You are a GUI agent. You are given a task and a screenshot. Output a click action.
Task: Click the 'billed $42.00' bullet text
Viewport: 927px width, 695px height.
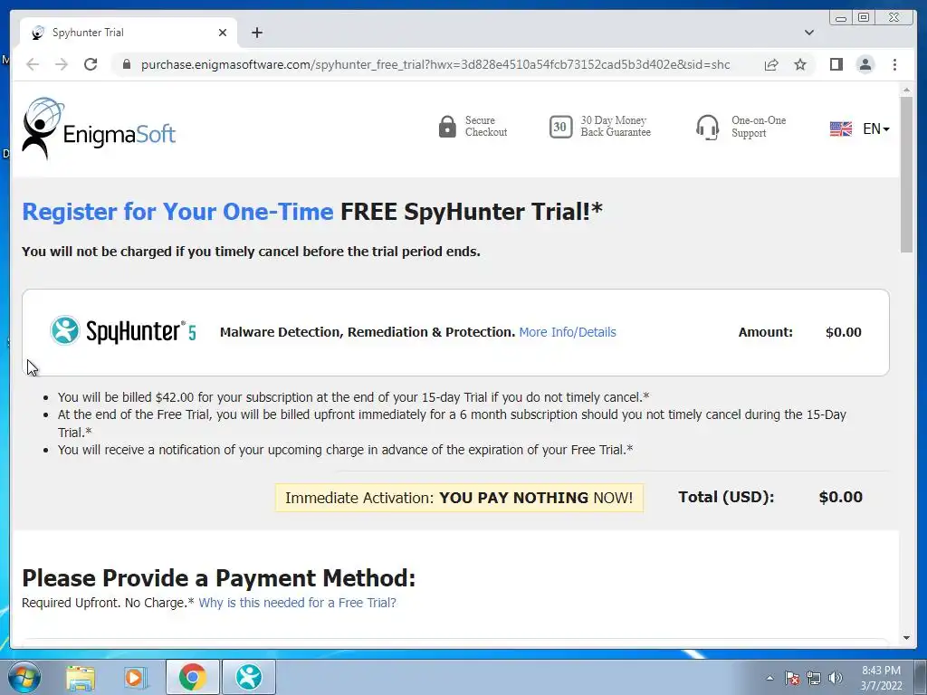[x=354, y=397]
